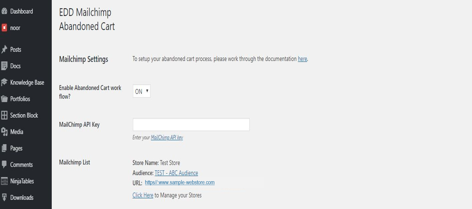Screen dimensions: 472x209
Task: Click the Section Block grid icon
Action: [x=4, y=115]
